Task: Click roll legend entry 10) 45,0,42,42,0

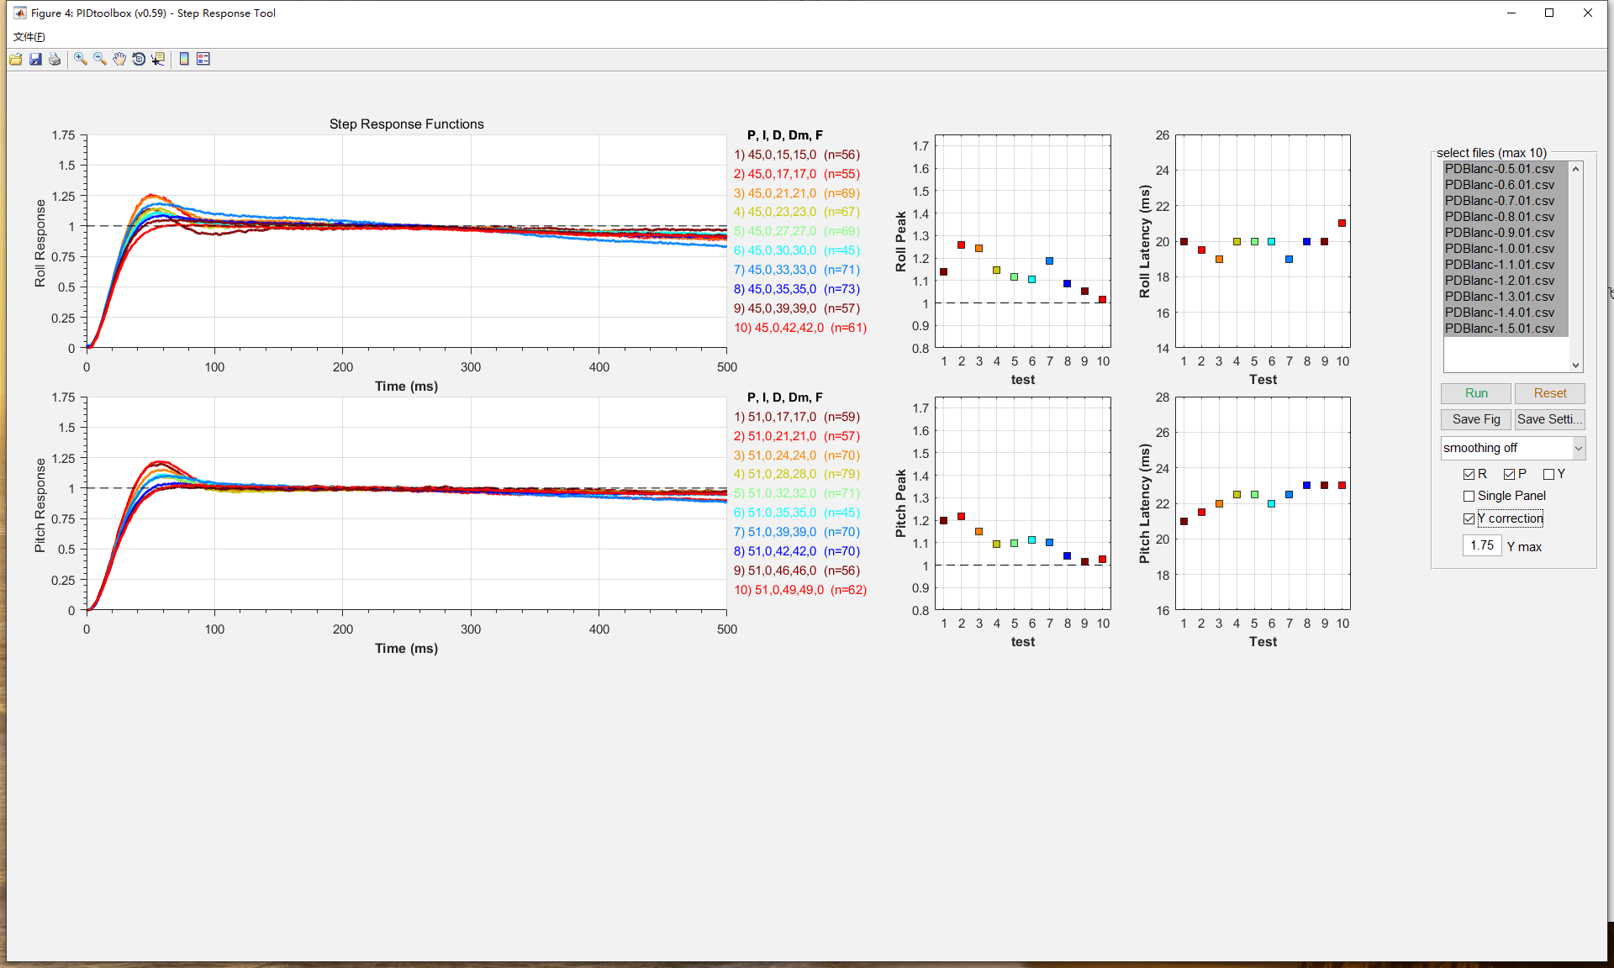Action: (799, 328)
